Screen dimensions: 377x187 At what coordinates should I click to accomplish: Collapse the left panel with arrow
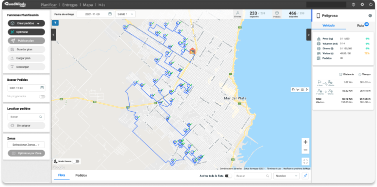pos(54,35)
